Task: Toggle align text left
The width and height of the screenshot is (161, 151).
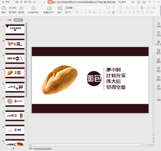Action: (x=121, y=12)
